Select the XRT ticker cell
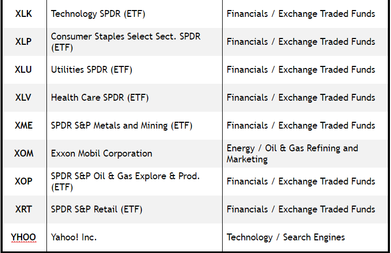 click(x=24, y=209)
